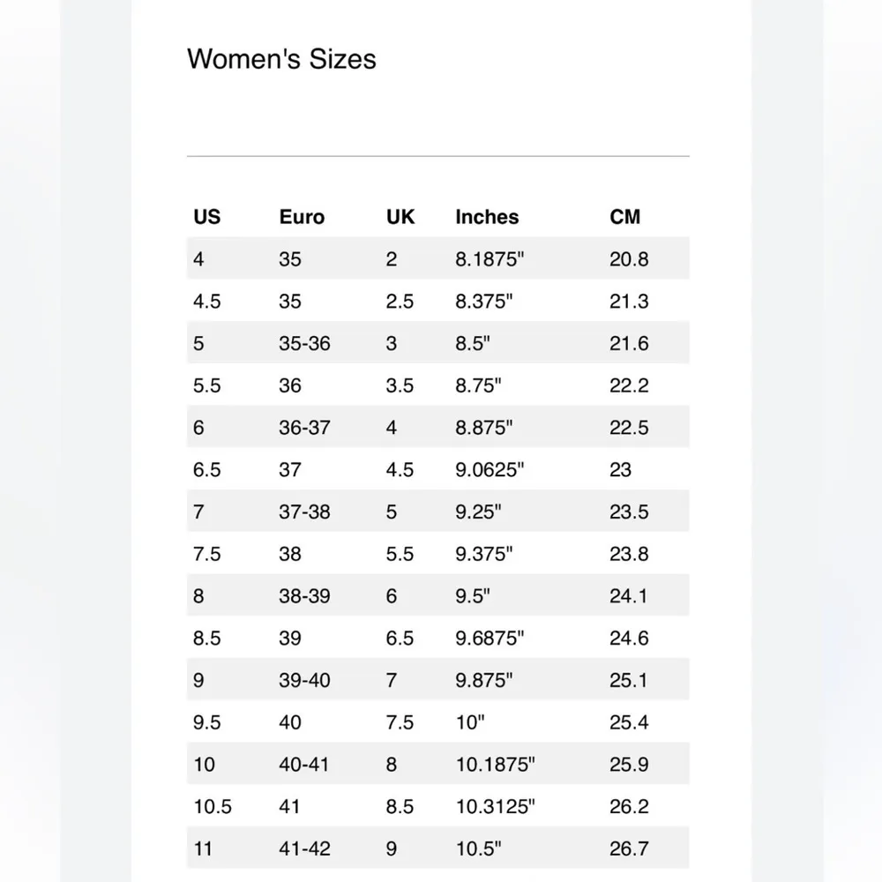Image resolution: width=882 pixels, height=882 pixels.
Task: Select the 8.1875" inches cell
Action: pyautogui.click(x=490, y=259)
